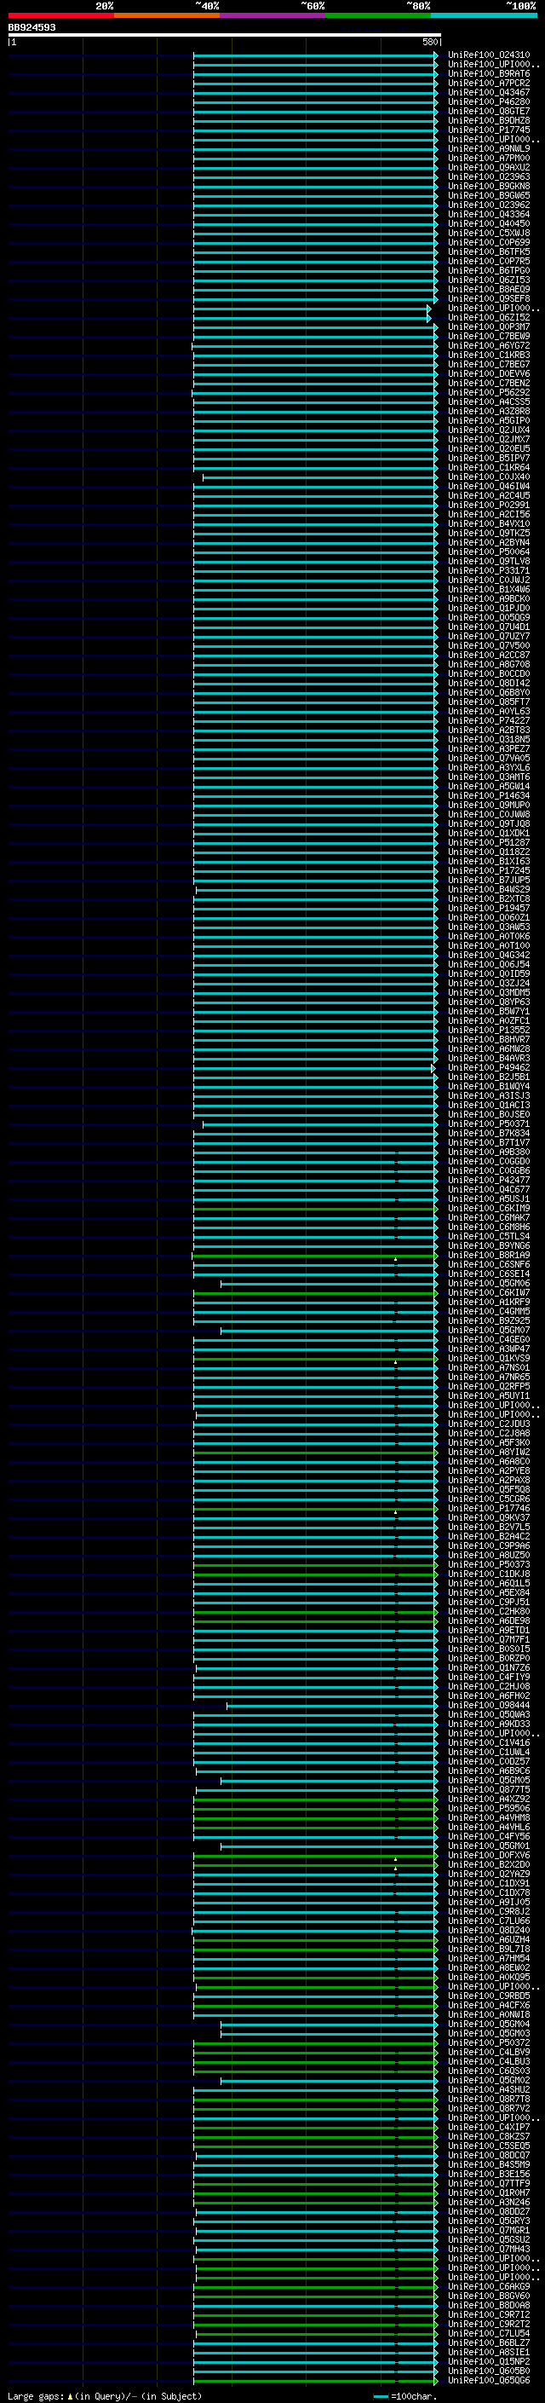
Task: Click the yellow large-gap triangle in the legend
Action: (70, 2395)
